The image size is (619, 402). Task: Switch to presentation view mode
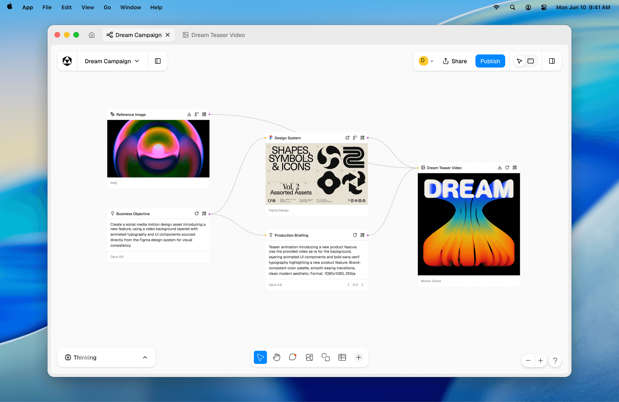[x=531, y=61]
